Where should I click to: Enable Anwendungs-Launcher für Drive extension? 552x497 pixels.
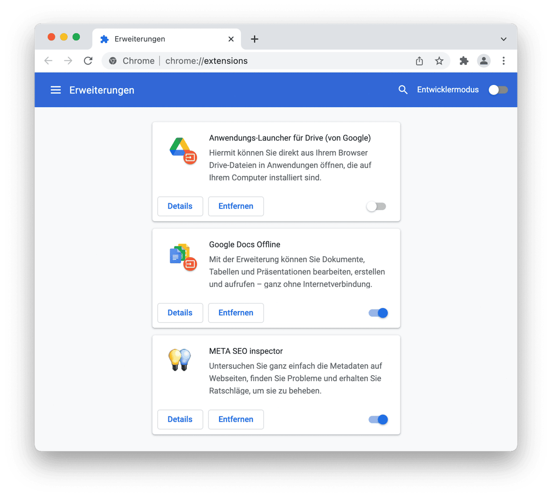click(x=376, y=206)
